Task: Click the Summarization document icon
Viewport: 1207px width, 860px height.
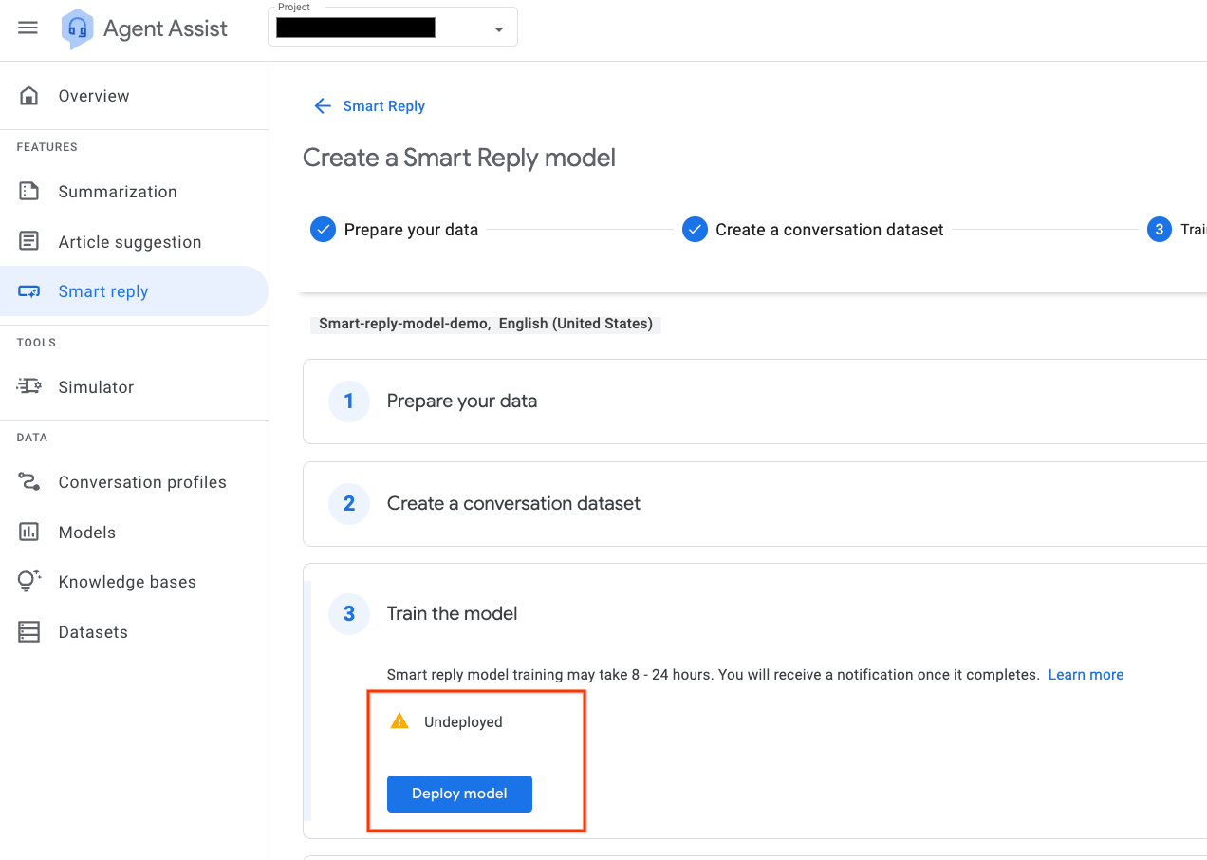Action: (29, 192)
